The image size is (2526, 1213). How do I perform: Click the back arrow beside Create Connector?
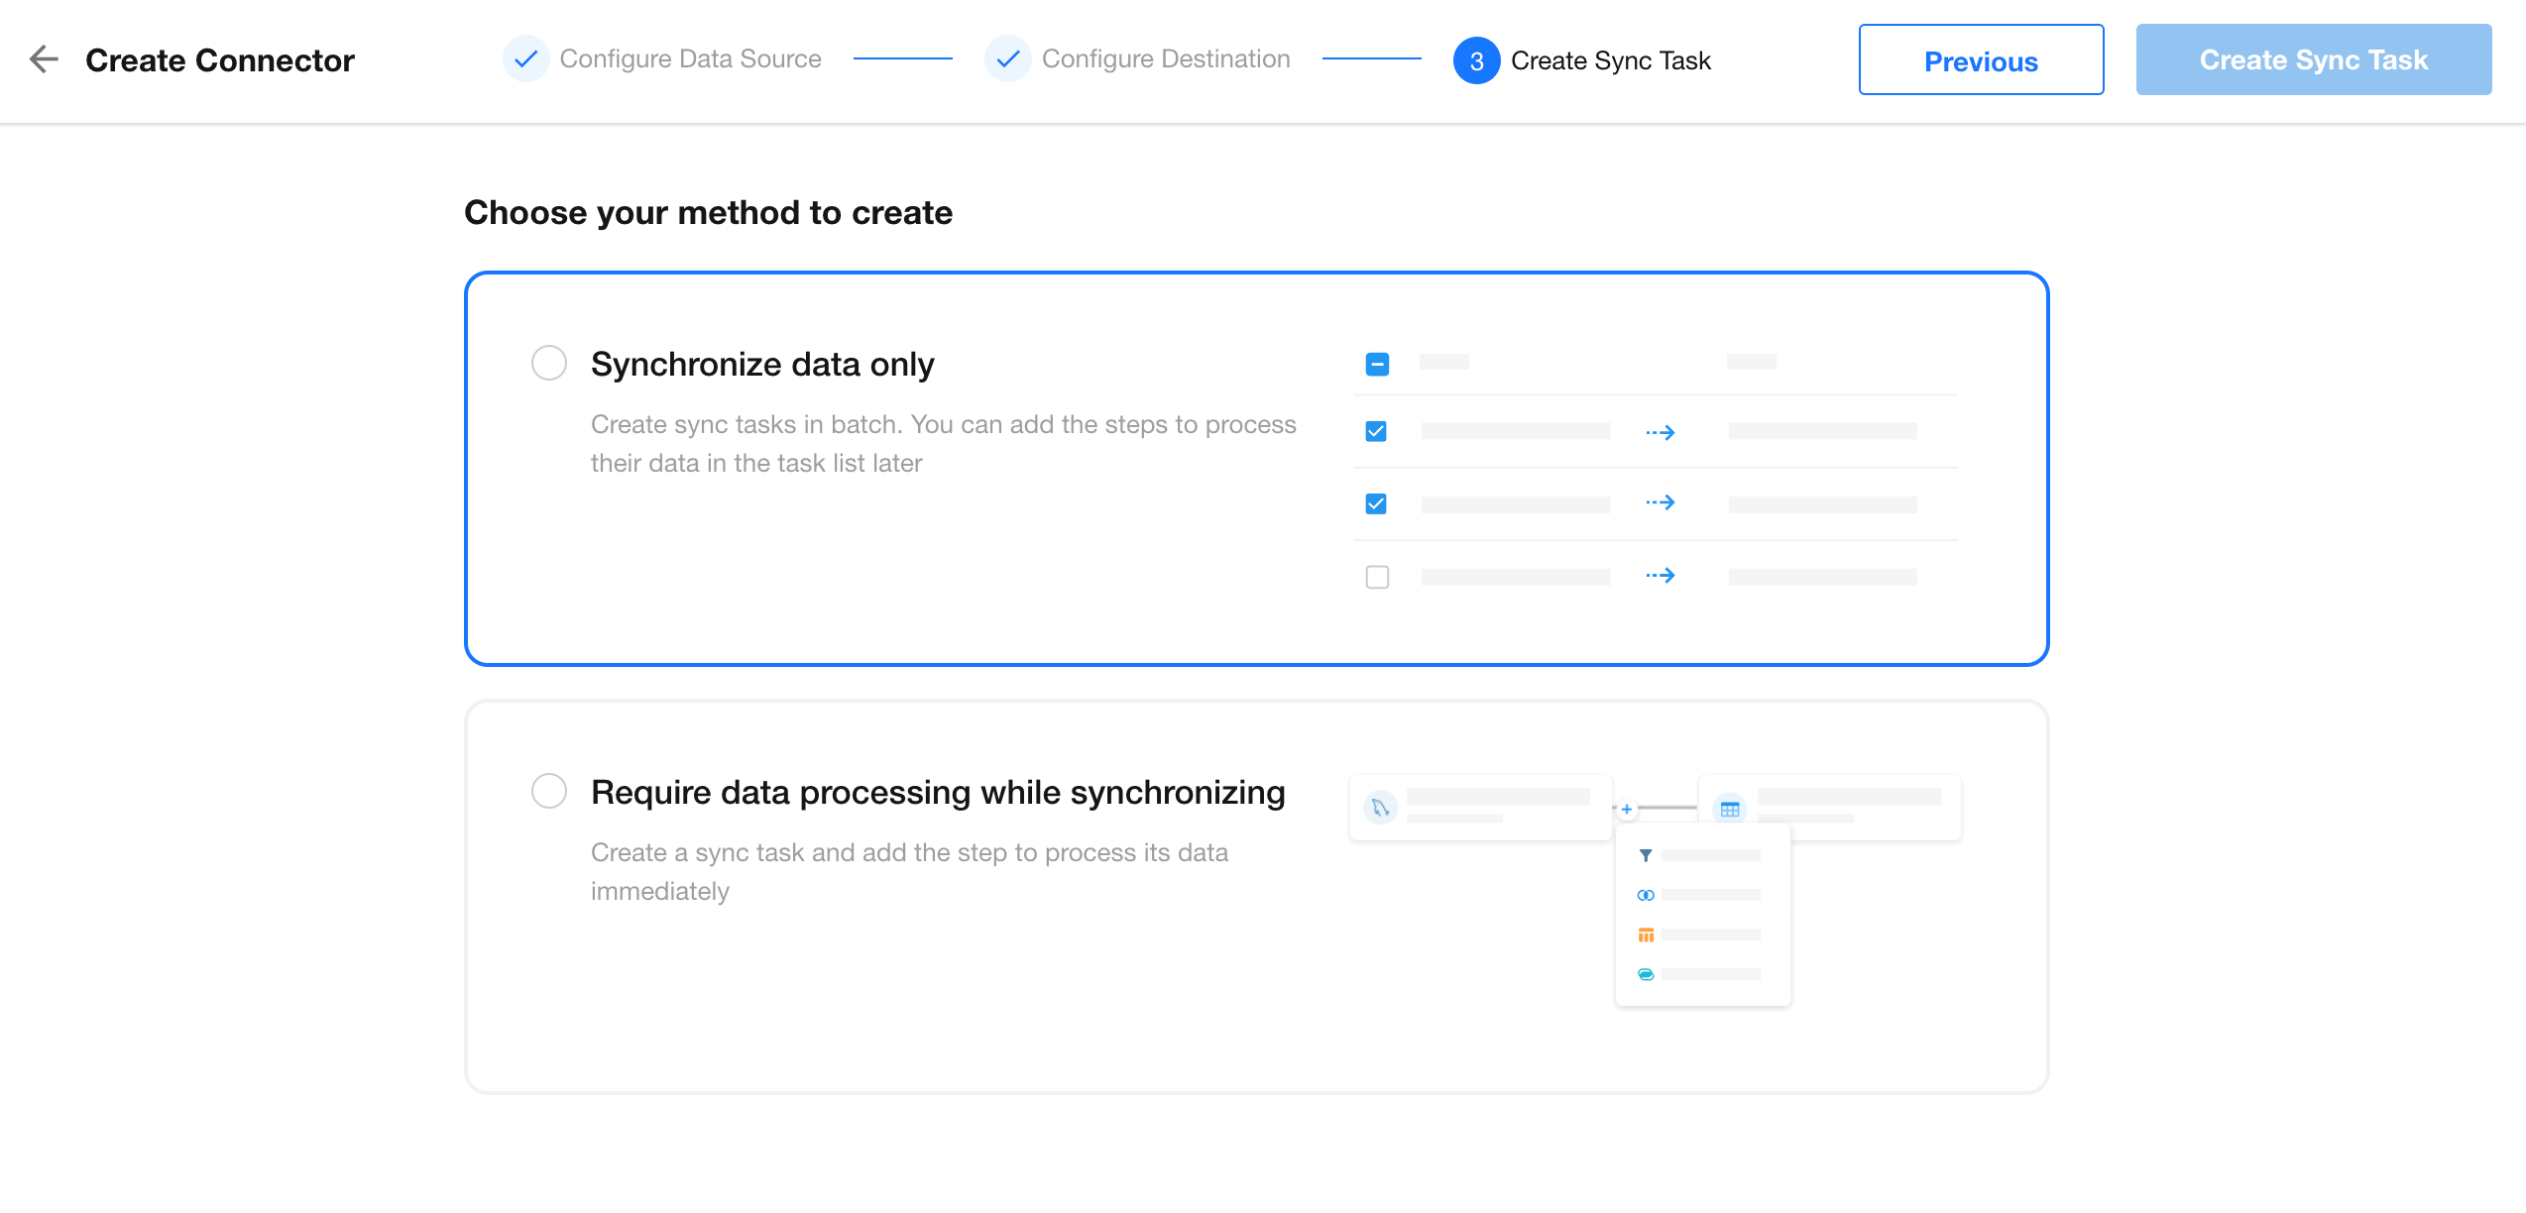[44, 59]
